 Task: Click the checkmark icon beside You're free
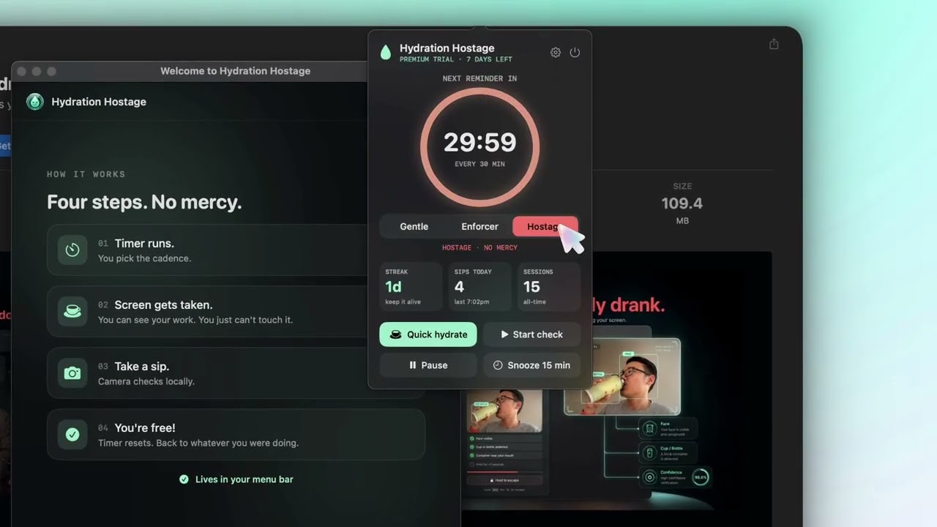[72, 435]
